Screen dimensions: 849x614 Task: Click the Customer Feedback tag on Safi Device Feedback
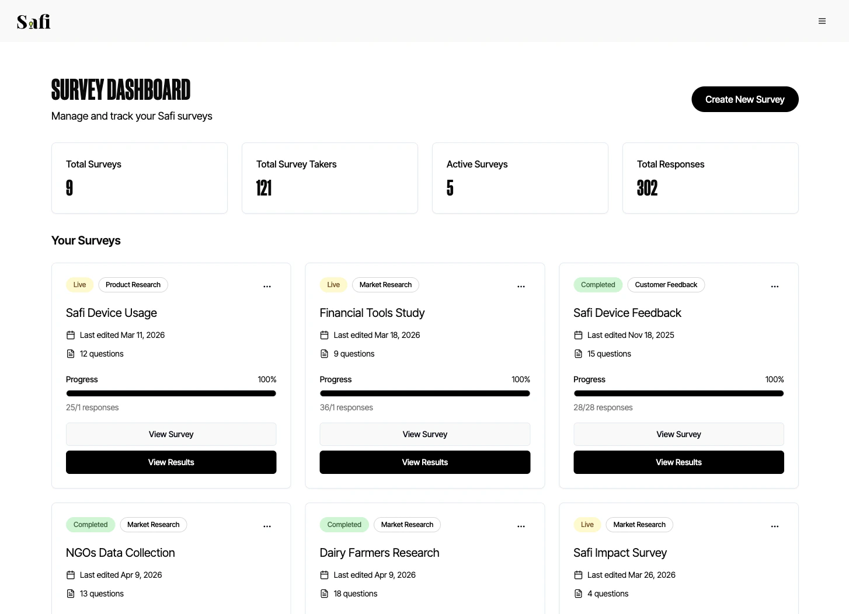click(x=666, y=284)
